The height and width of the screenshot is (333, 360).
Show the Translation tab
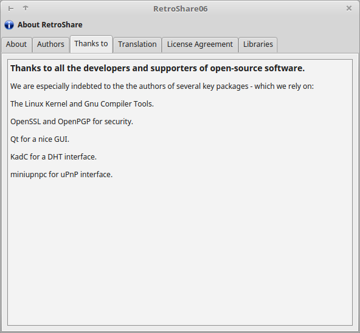tap(137, 44)
